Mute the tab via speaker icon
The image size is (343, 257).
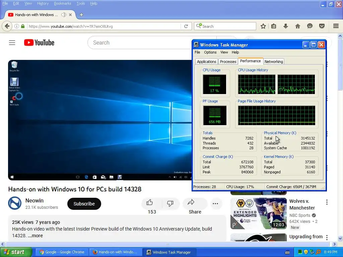tap(64, 15)
